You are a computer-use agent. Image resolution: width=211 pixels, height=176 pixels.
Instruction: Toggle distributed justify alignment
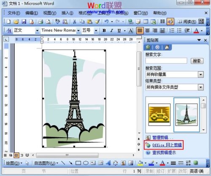coord(162,30)
